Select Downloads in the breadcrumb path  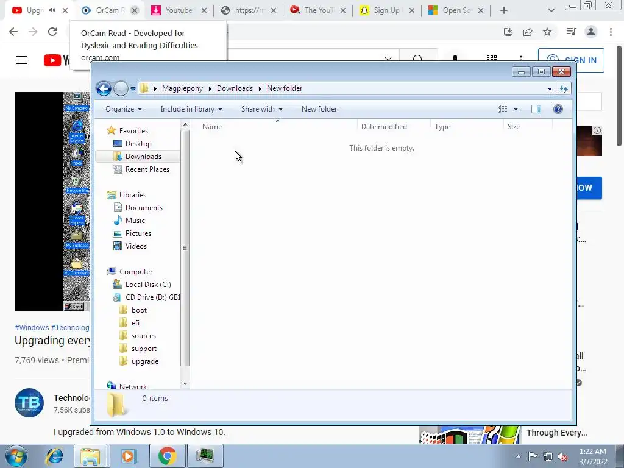(x=235, y=88)
